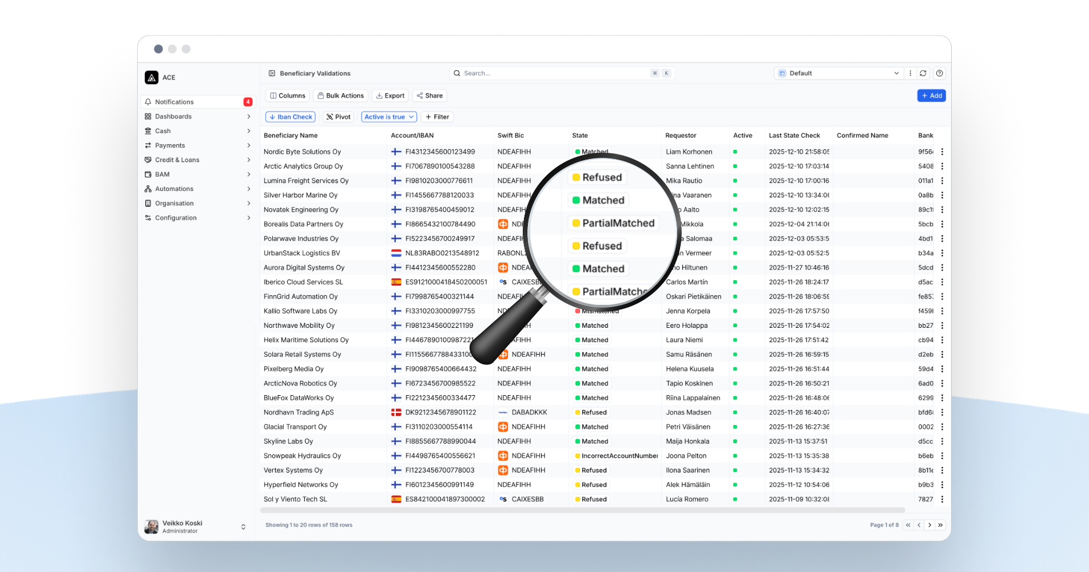Open row menu for Nordic Byte Solutions Oy
Viewport: 1089px width, 572px height.
click(942, 152)
